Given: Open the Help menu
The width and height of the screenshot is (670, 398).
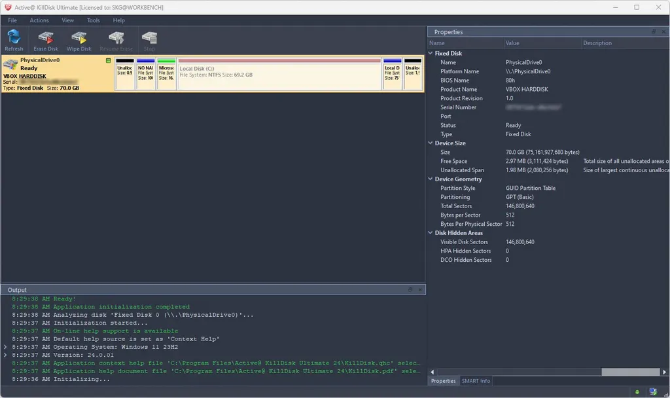Looking at the screenshot, I should [119, 20].
